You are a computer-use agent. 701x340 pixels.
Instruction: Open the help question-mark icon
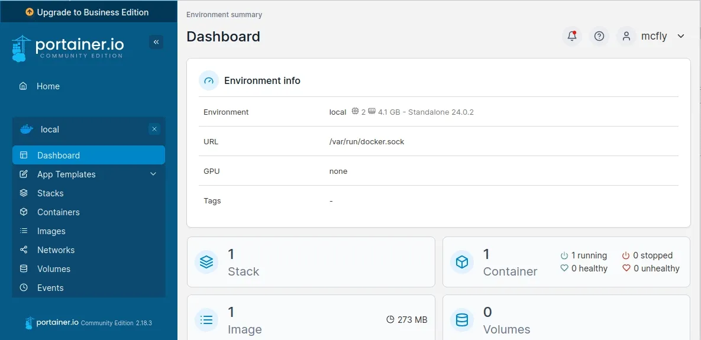599,36
